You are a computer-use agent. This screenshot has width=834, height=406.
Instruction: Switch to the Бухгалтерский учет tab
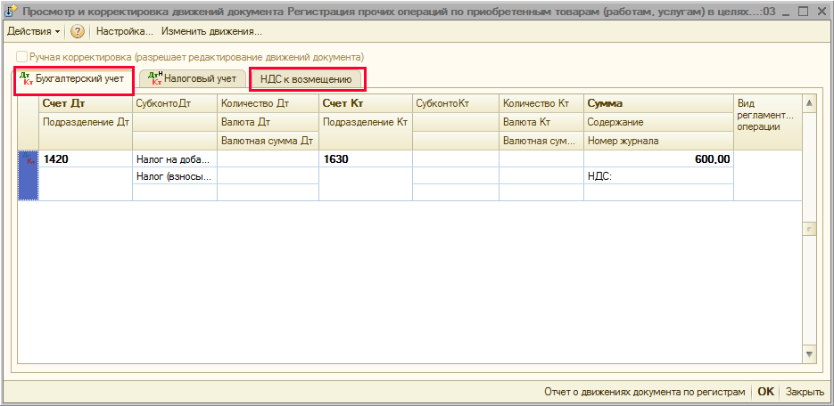point(74,79)
